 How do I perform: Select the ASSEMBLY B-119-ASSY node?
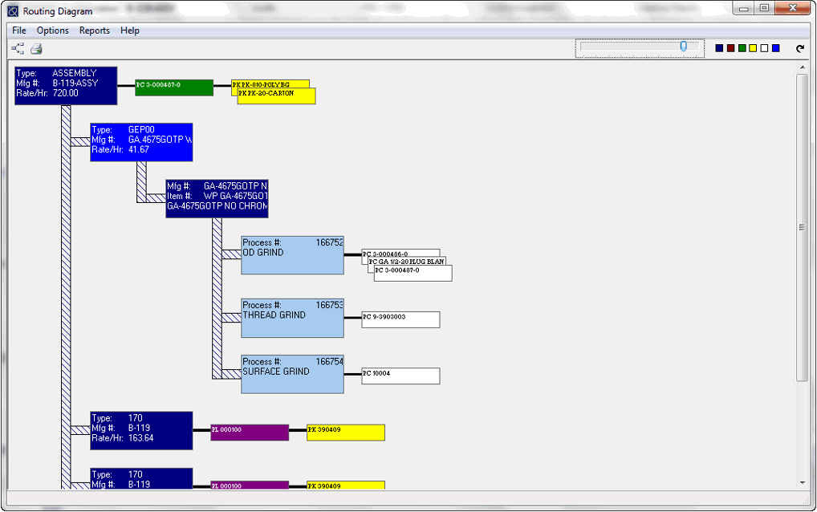[x=66, y=85]
